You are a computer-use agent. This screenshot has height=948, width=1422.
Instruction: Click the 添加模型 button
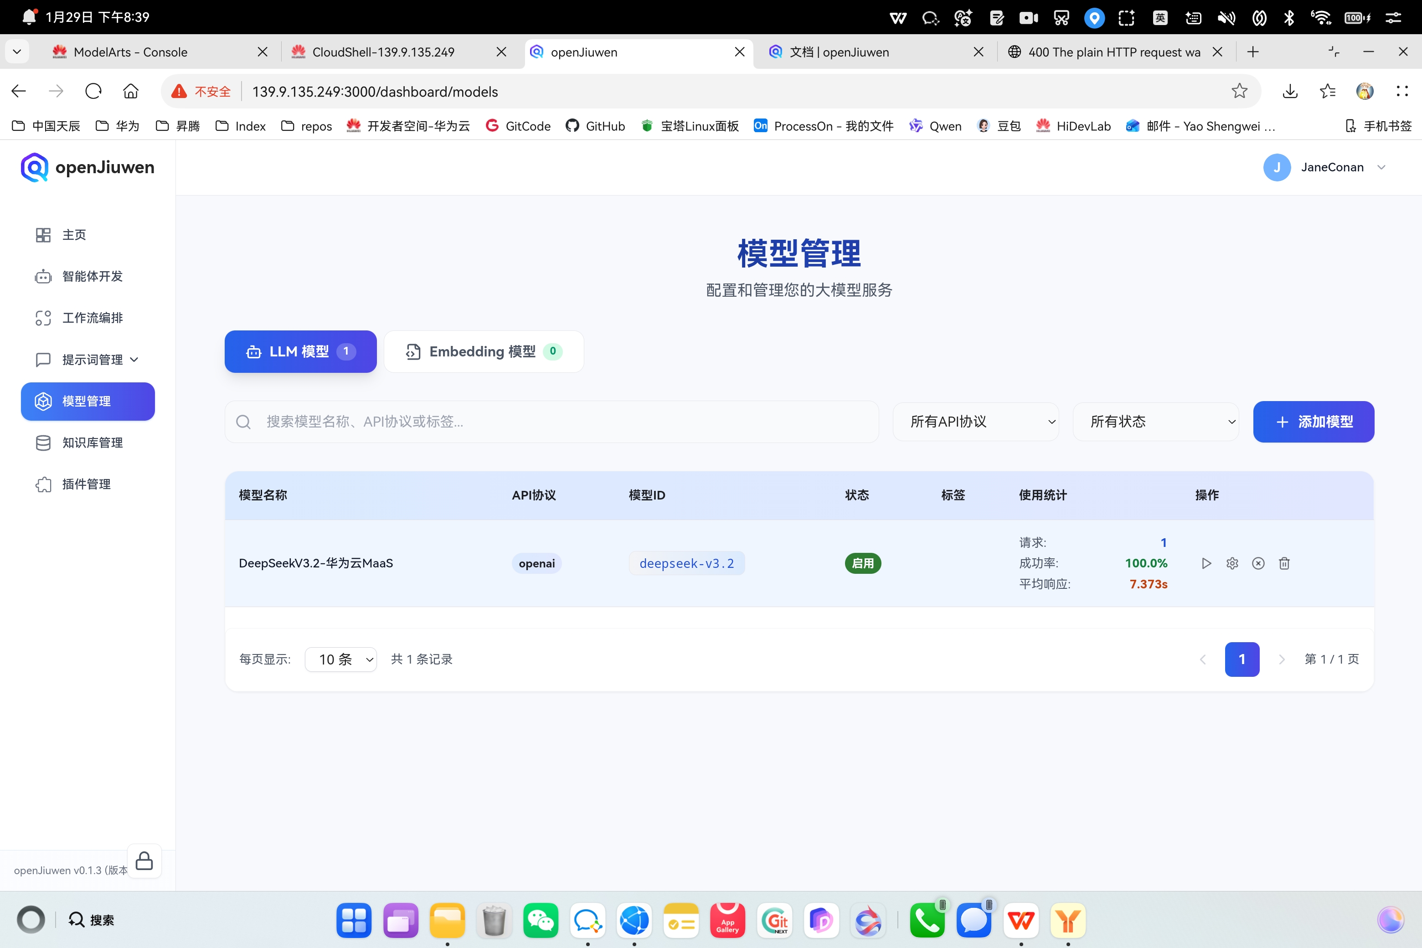point(1313,422)
